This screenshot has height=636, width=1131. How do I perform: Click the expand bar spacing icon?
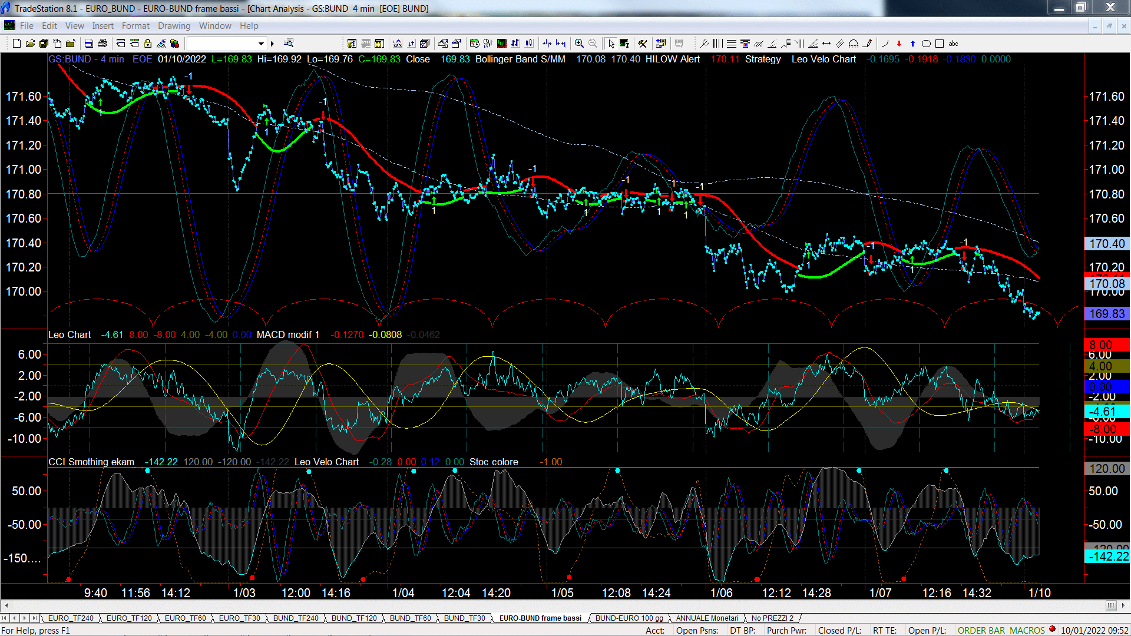tap(561, 44)
